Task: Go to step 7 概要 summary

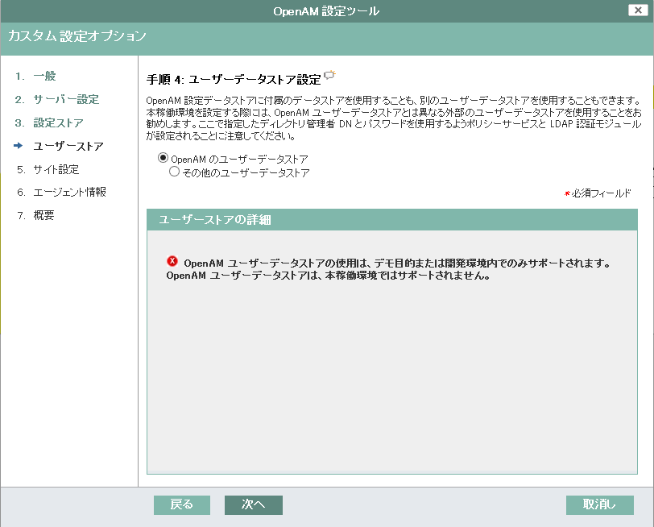Action: [43, 216]
